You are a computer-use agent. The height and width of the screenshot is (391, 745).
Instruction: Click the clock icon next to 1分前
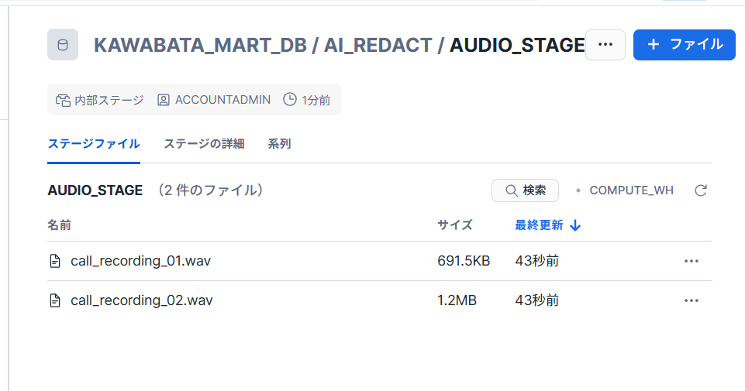tap(290, 100)
